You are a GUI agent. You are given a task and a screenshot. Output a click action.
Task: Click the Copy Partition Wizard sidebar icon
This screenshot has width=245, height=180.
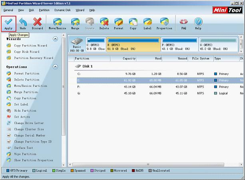[9, 46]
